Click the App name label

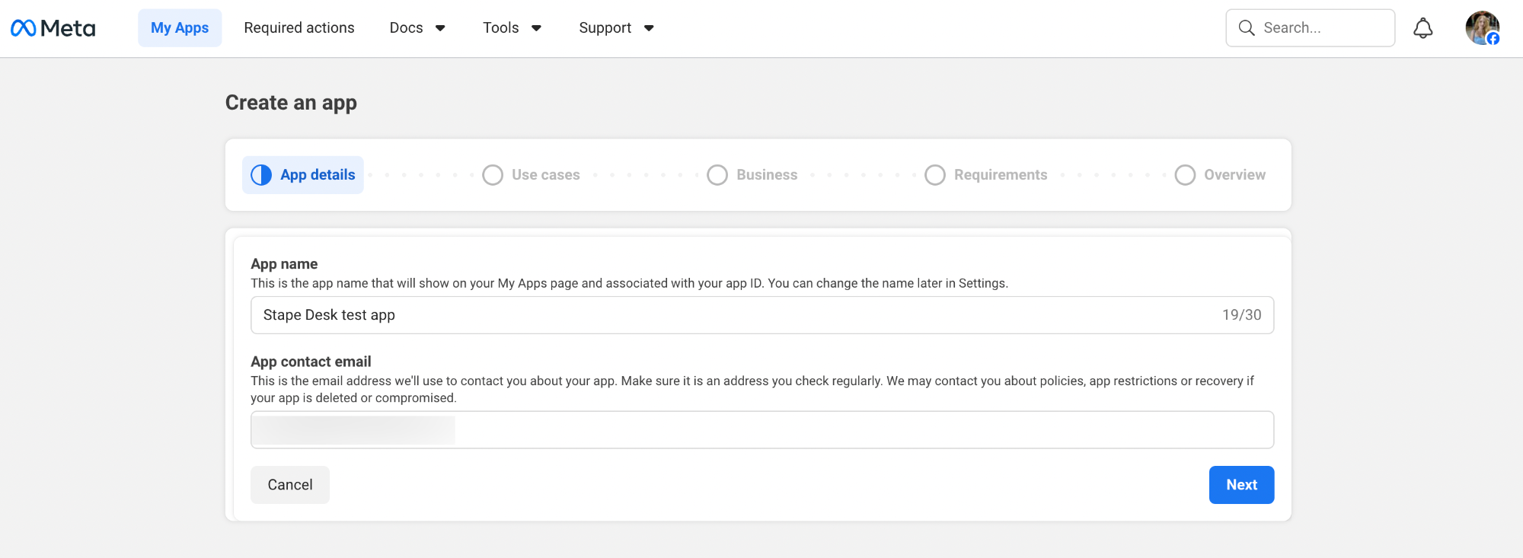[x=284, y=264]
